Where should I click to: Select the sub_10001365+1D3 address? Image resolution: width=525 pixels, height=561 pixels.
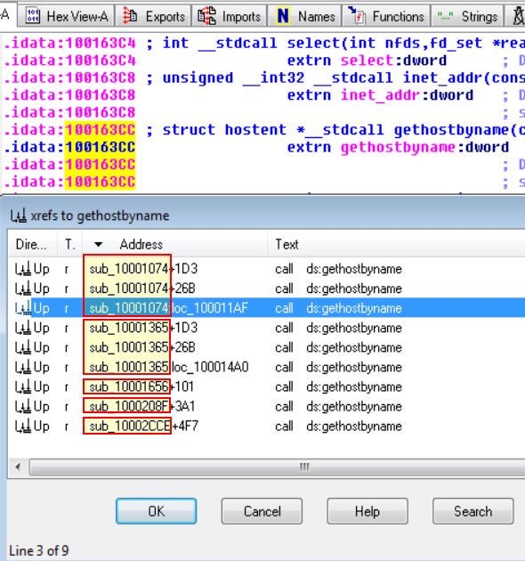(x=143, y=328)
